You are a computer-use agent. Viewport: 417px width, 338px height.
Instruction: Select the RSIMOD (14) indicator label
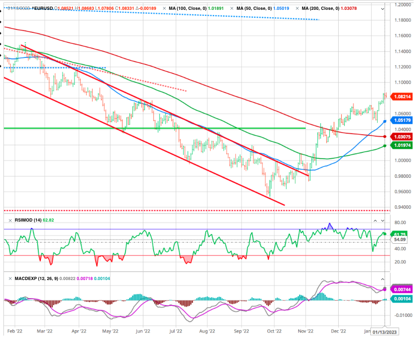pyautogui.click(x=28, y=220)
